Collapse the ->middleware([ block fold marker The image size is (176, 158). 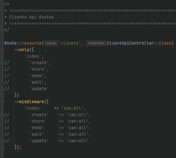click(x=2, y=102)
